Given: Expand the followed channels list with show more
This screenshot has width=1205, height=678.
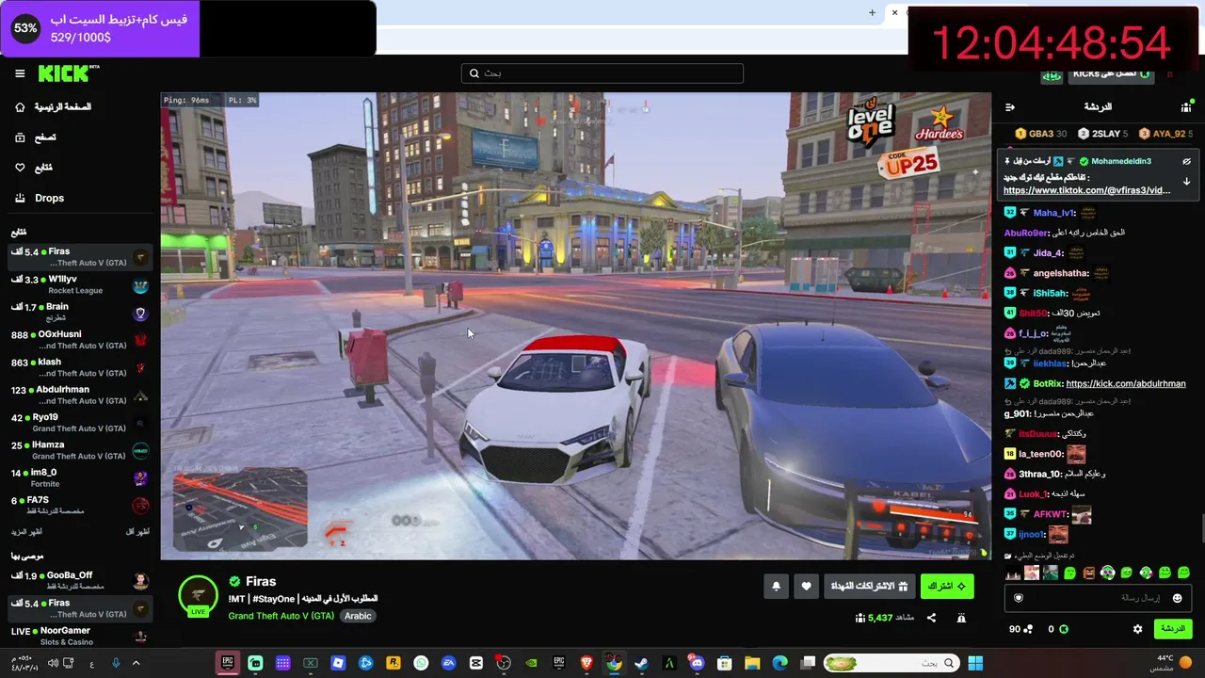Looking at the screenshot, I should point(27,532).
